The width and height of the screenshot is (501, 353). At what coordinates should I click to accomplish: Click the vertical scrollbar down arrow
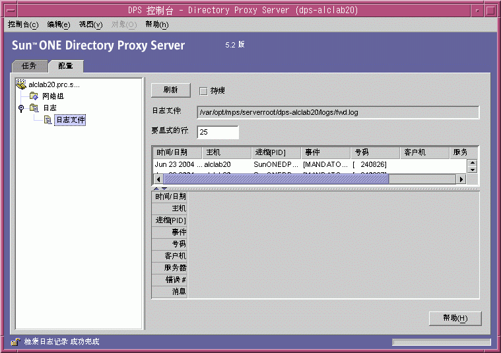coord(472,170)
